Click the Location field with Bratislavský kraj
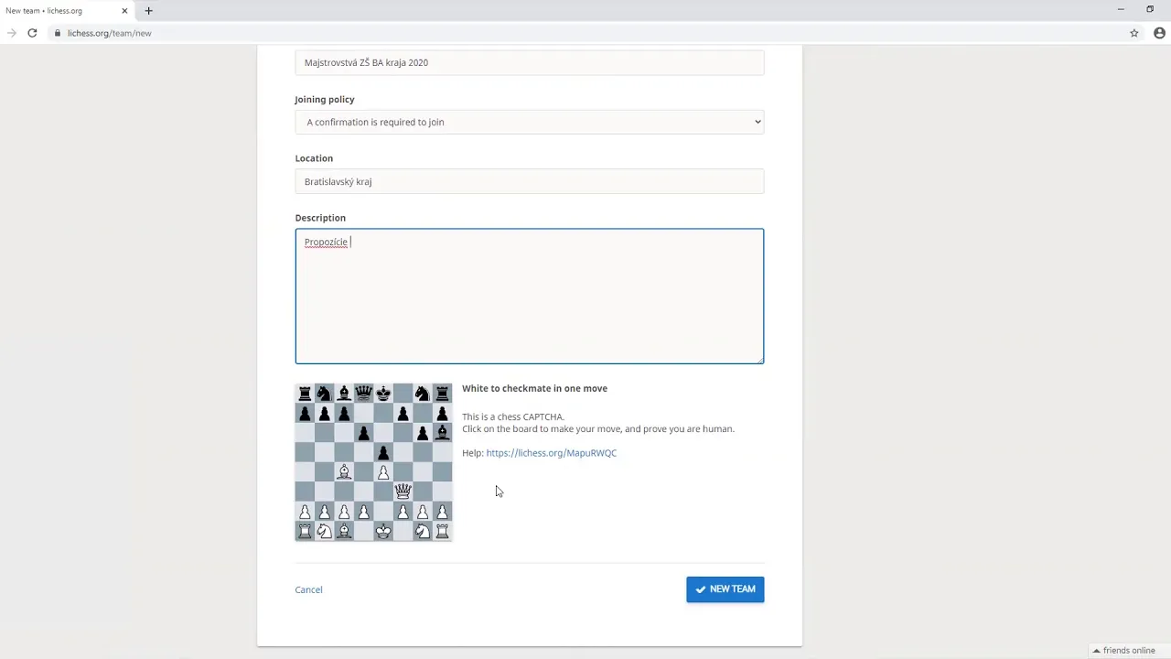1171x659 pixels. point(530,181)
